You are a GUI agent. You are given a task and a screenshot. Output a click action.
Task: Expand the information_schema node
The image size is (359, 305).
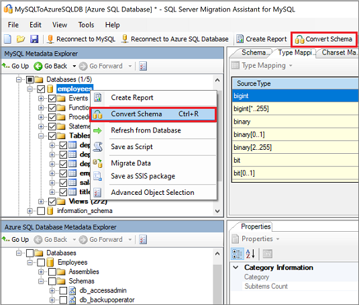point(30,211)
